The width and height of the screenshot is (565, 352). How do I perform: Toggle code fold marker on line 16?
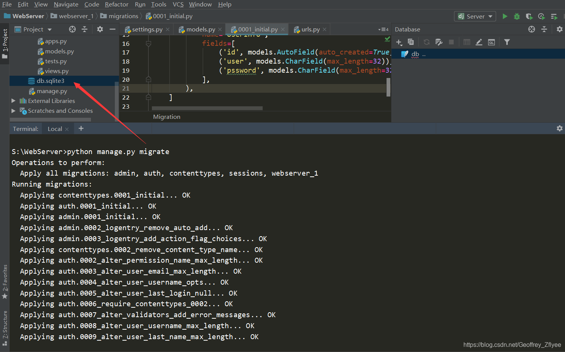149,44
